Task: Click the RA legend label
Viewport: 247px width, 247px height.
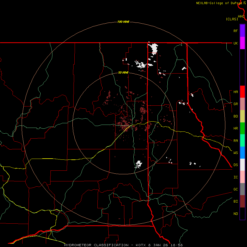Action: click(235, 141)
